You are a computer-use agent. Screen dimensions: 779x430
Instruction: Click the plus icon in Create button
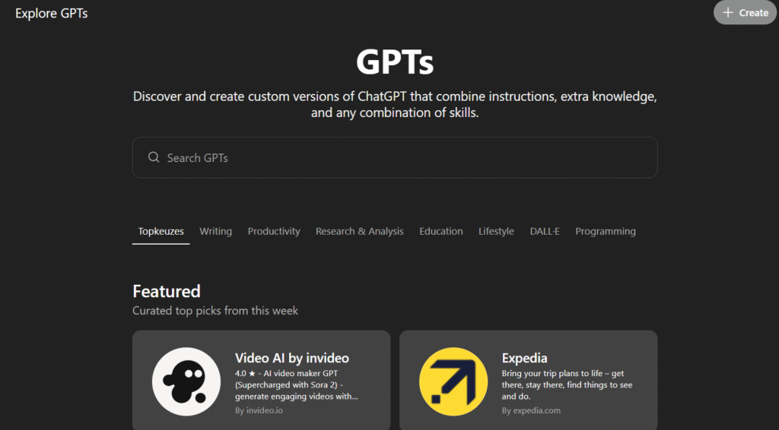[728, 13]
